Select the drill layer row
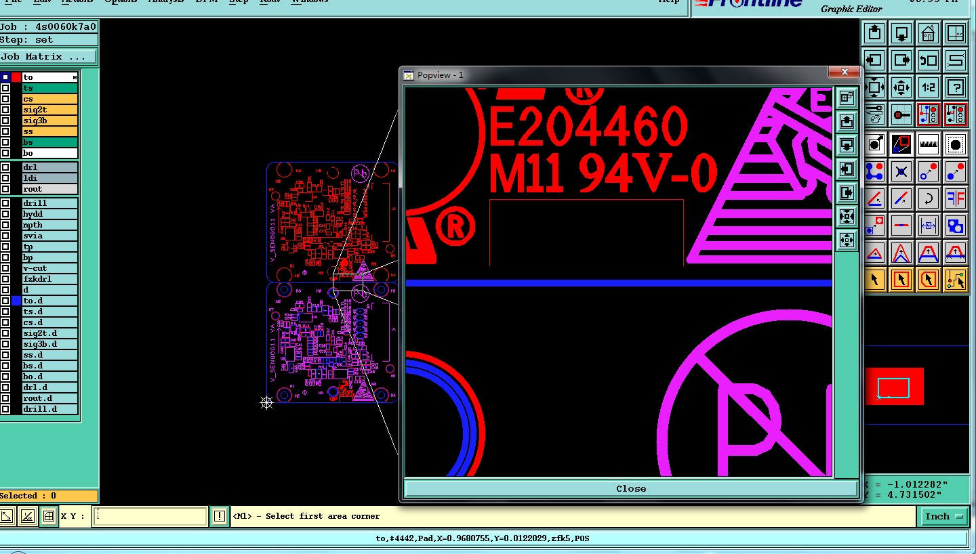This screenshot has height=554, width=976. [49, 203]
